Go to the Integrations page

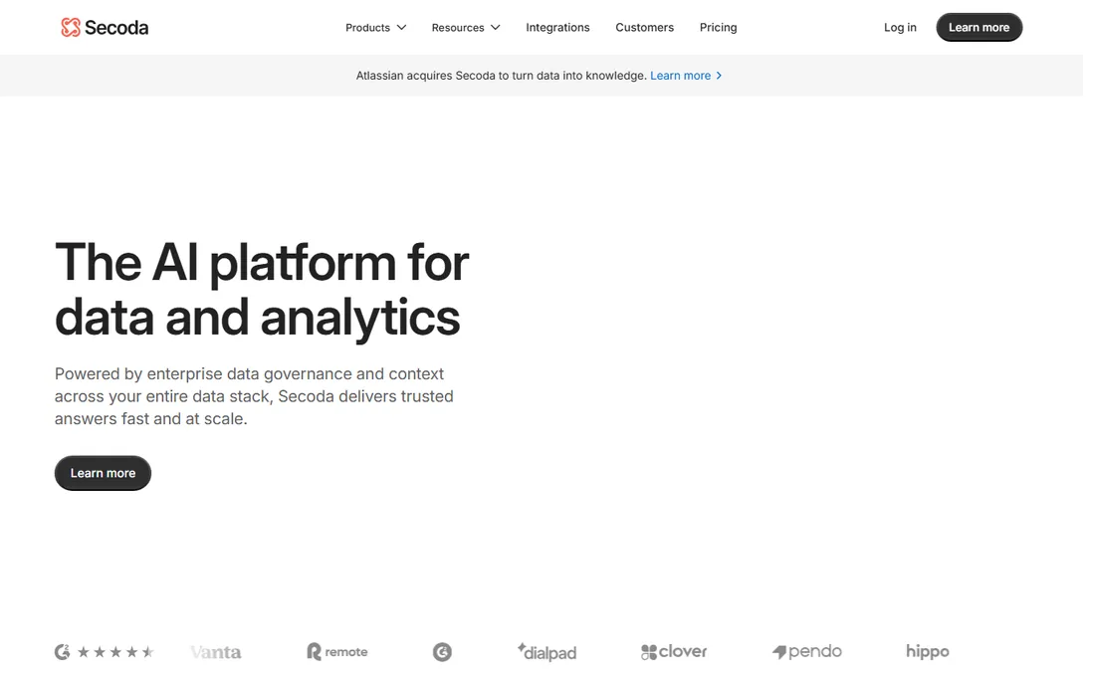557,27
